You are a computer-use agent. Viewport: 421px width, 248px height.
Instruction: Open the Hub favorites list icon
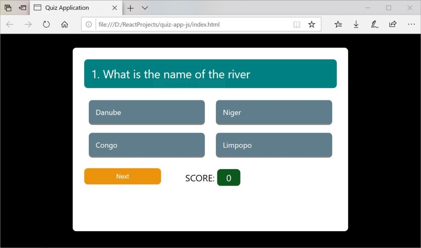[x=338, y=24]
